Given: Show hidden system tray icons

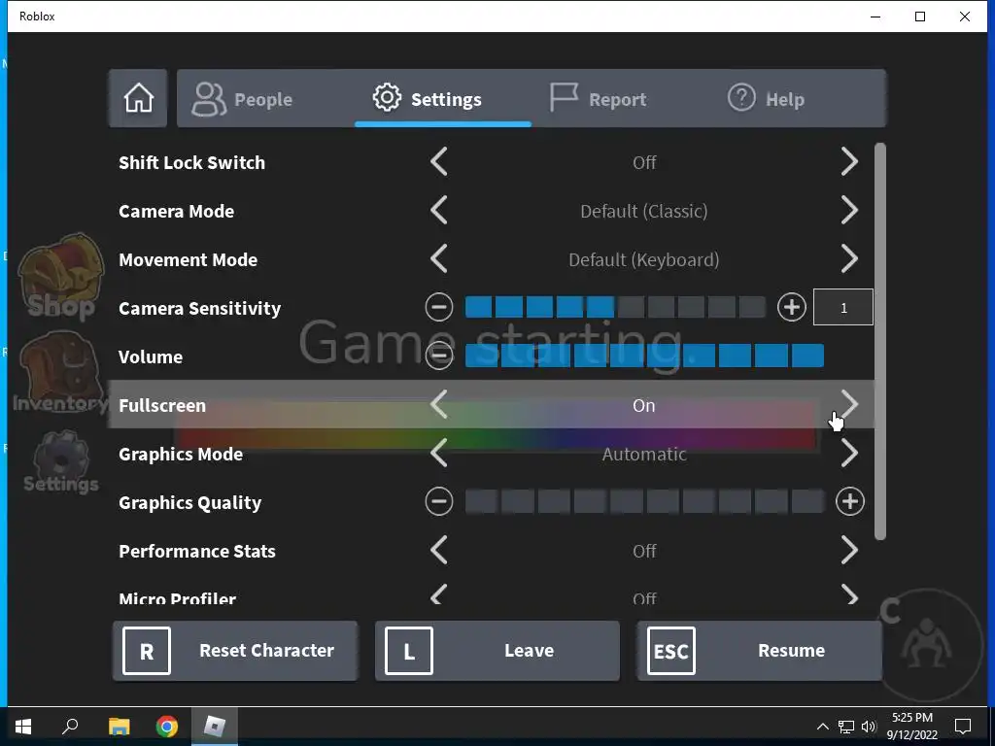Looking at the screenshot, I should [x=822, y=727].
